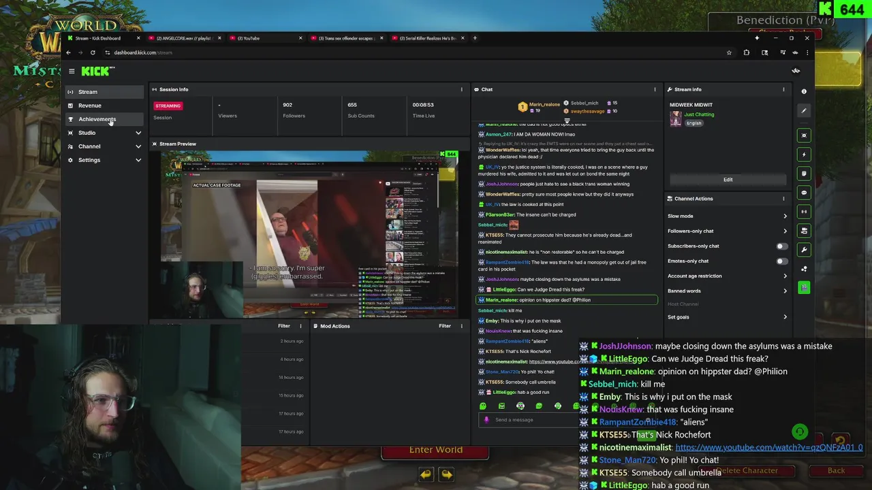Image resolution: width=872 pixels, height=490 pixels.
Task: Click Enter World button in game
Action: (x=435, y=450)
